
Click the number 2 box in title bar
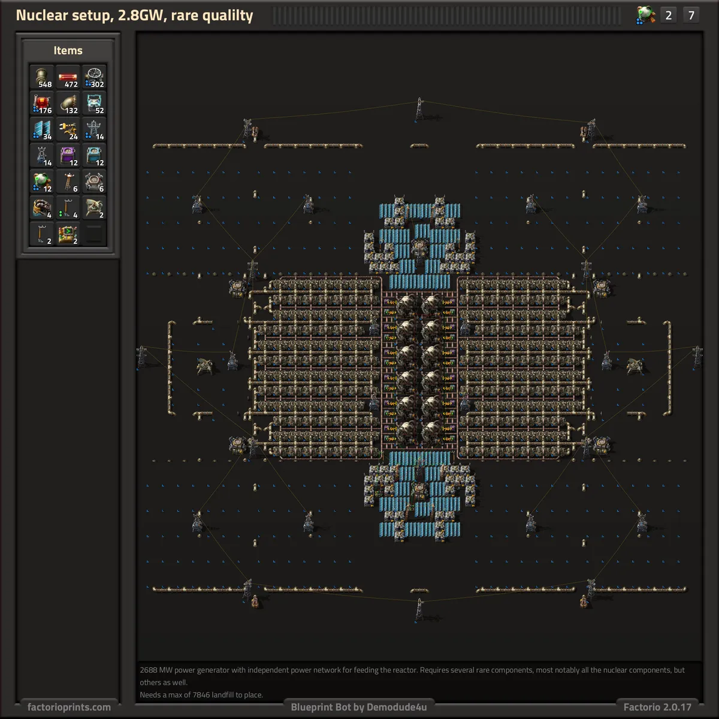click(x=669, y=15)
